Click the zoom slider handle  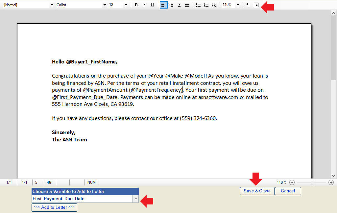pyautogui.click(x=312, y=182)
